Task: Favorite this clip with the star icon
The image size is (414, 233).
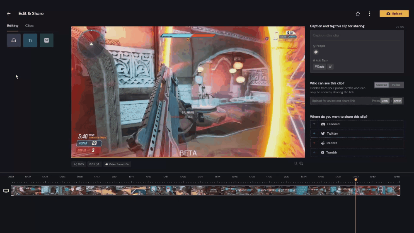Action: pyautogui.click(x=358, y=13)
